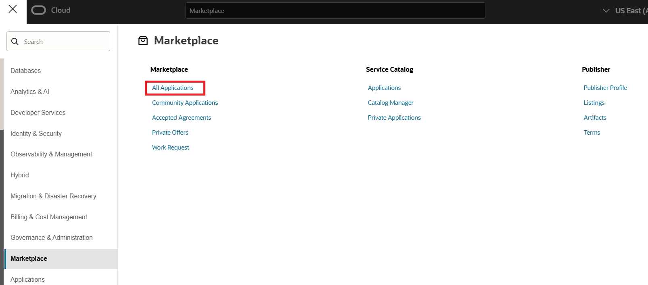This screenshot has height=285, width=648.
Task: Open Developer Services category
Action: [x=38, y=113]
